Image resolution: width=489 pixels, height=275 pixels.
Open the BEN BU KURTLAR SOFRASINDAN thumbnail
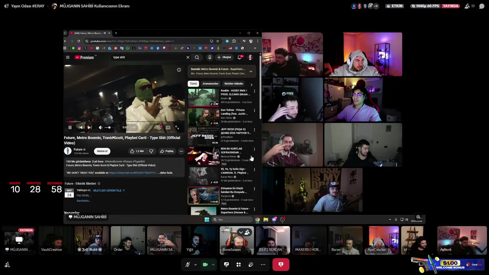click(203, 156)
